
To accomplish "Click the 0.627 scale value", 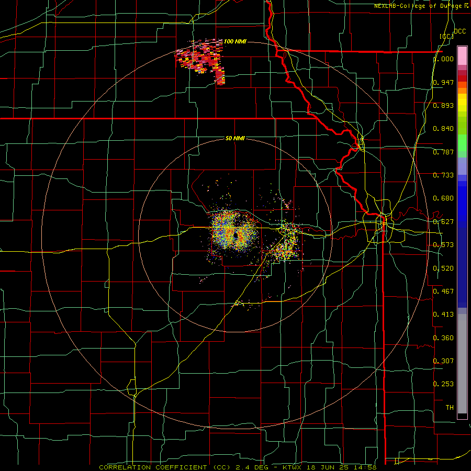I will (x=443, y=222).
